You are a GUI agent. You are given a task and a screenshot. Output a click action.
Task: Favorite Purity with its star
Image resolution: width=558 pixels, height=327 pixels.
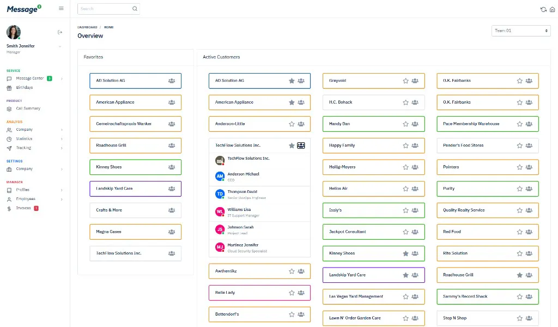[x=519, y=189]
